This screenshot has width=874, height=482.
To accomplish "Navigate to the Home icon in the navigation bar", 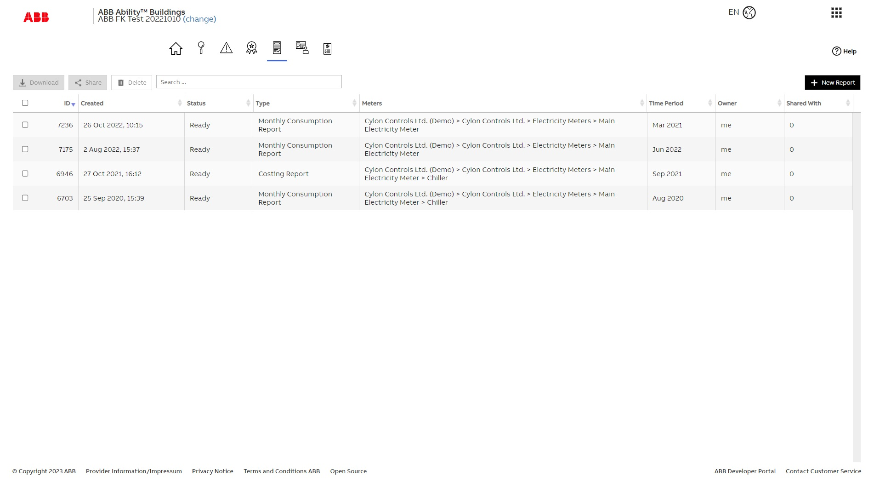I will 175,48.
